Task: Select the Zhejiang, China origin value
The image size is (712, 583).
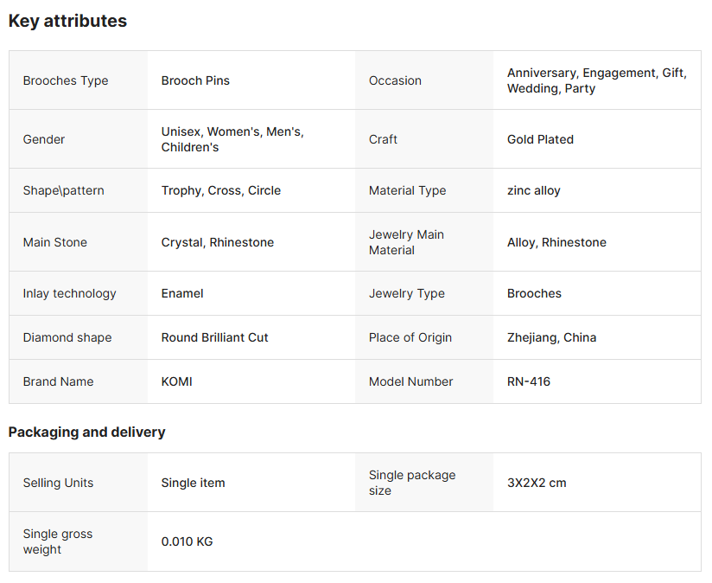Action: [x=551, y=337]
